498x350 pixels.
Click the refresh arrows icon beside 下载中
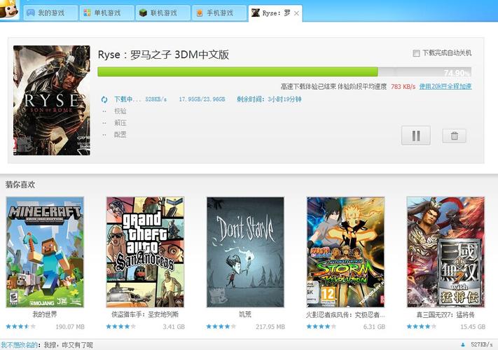[x=104, y=99]
